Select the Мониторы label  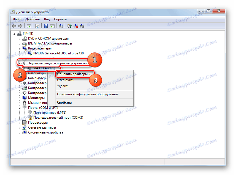coord(36,98)
